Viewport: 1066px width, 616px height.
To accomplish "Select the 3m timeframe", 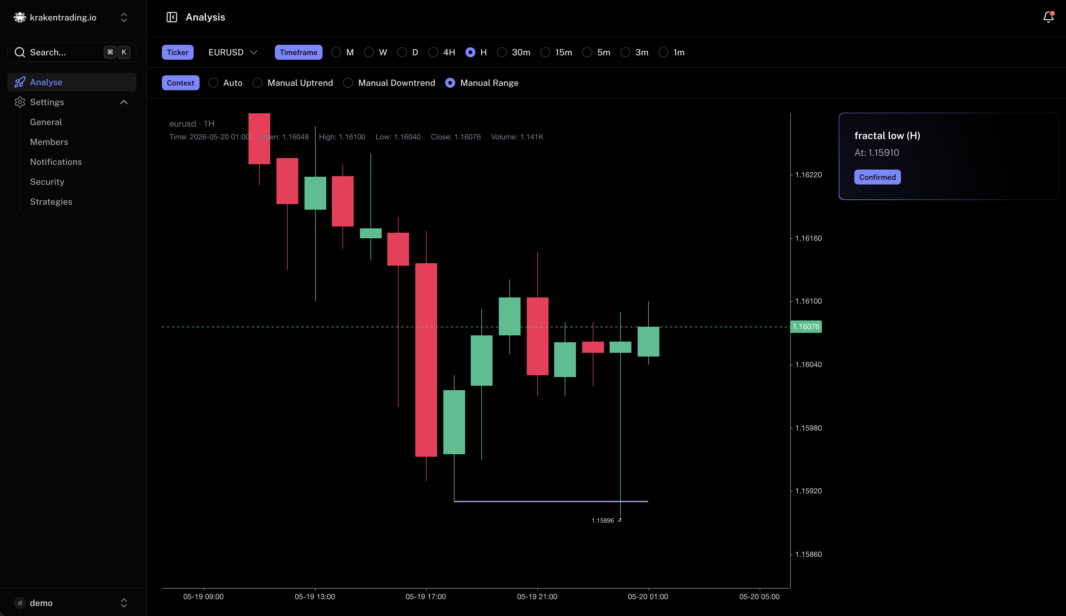I will click(625, 53).
